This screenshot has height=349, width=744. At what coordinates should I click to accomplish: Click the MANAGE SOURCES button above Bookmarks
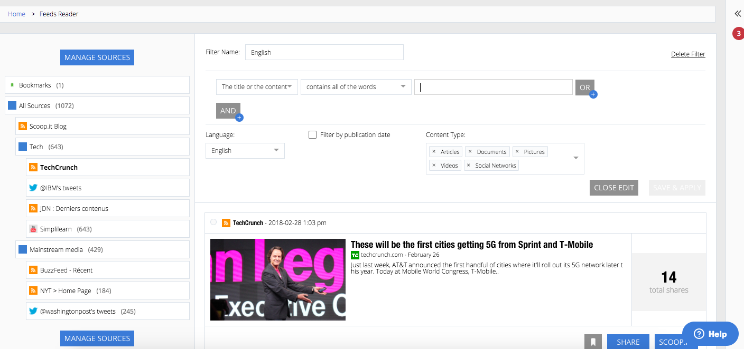pyautogui.click(x=97, y=57)
